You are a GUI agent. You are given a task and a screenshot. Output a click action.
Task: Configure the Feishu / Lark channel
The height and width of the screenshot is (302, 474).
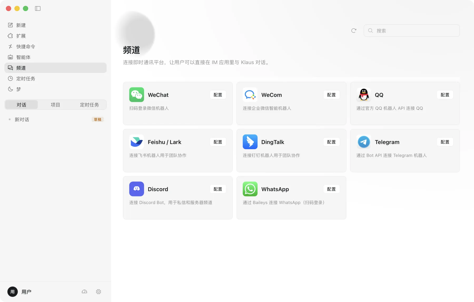218,142
